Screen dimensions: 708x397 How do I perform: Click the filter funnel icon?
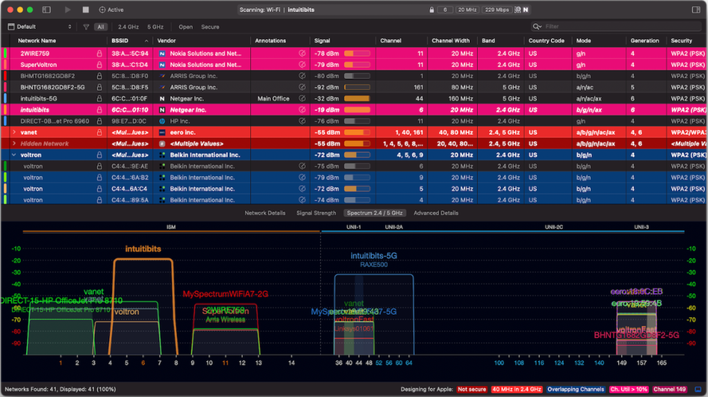tap(86, 27)
